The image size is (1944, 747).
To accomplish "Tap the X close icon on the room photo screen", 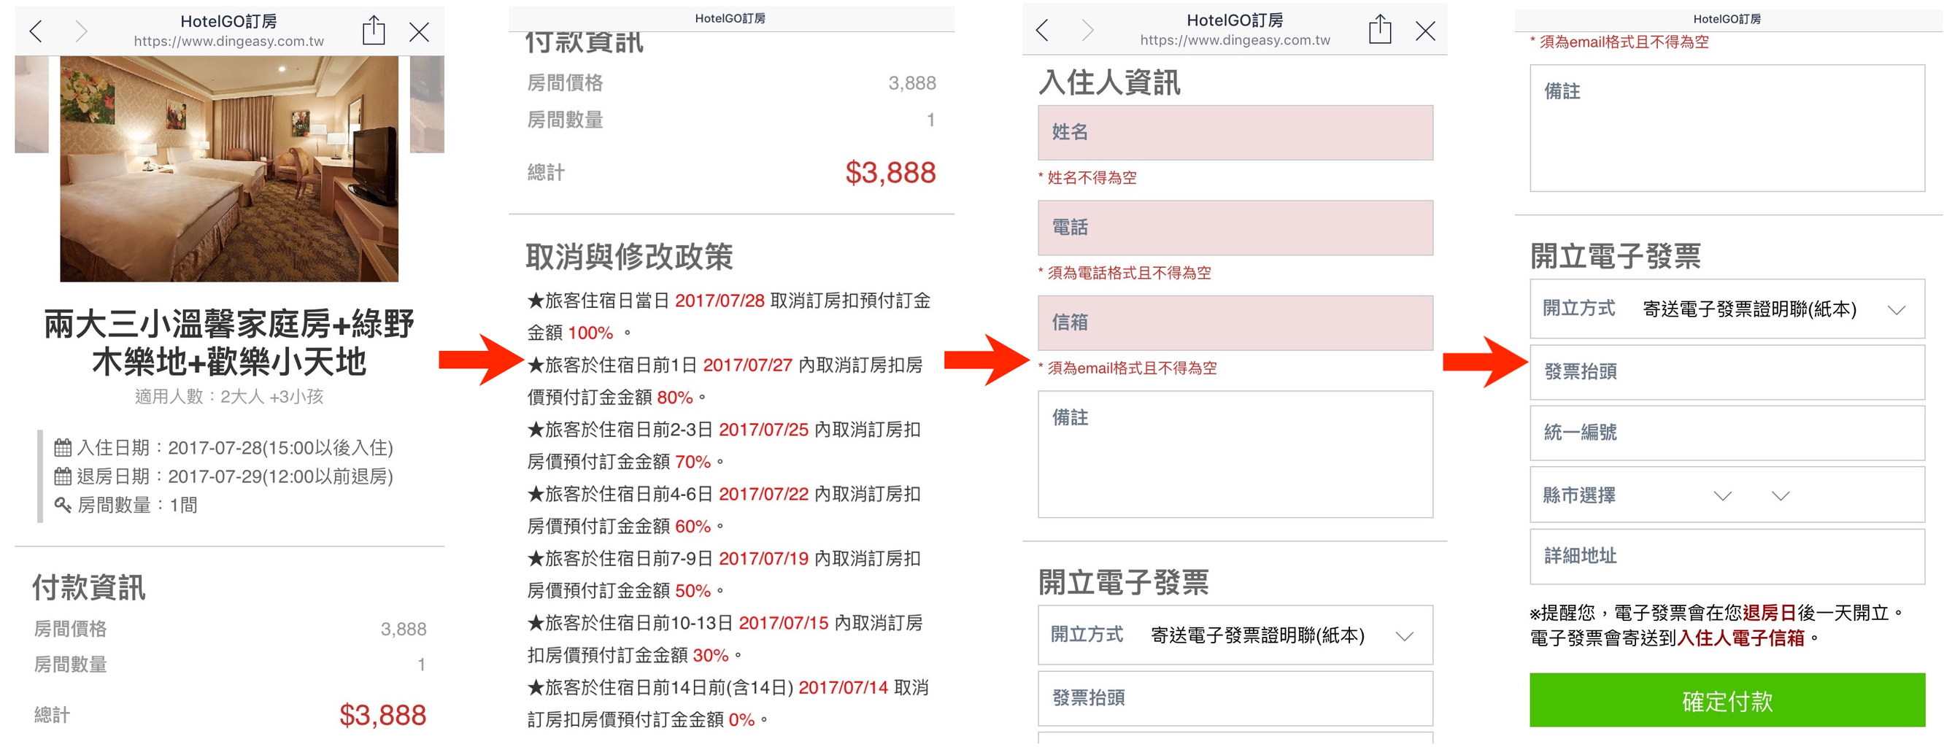I will click(x=419, y=31).
